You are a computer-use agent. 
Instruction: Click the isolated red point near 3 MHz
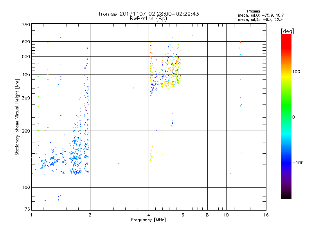pos(119,163)
